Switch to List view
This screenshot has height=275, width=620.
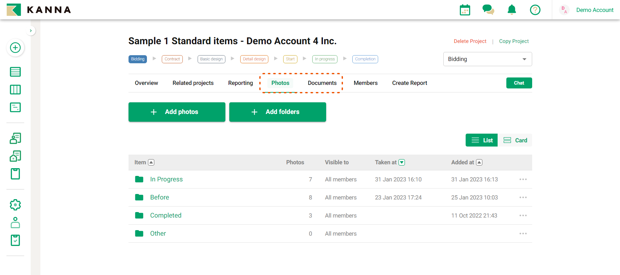[x=481, y=140]
